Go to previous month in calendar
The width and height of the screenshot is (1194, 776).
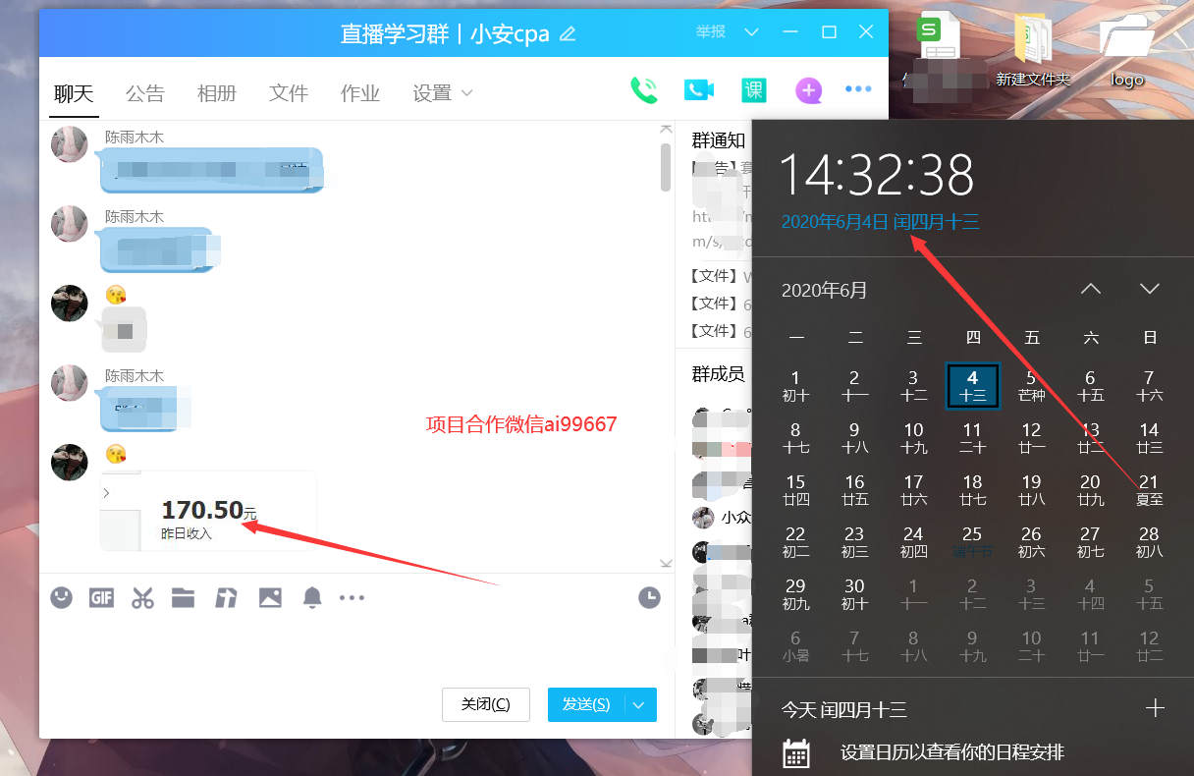click(1091, 289)
